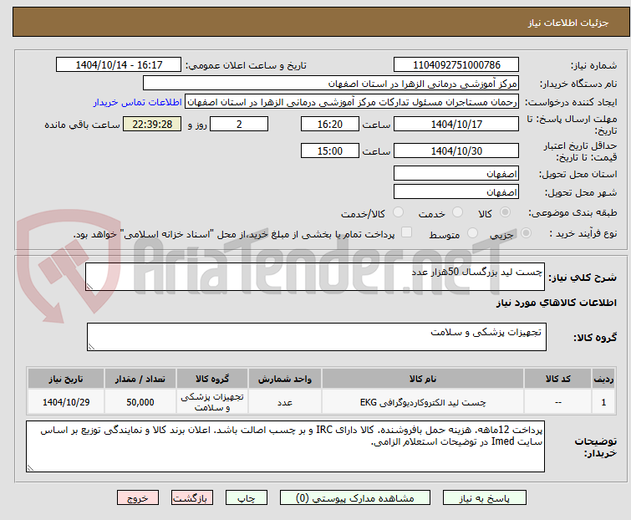Screen dimensions: 631x520
Task: Click the remaining time field 22:39:28
Action: point(152,124)
